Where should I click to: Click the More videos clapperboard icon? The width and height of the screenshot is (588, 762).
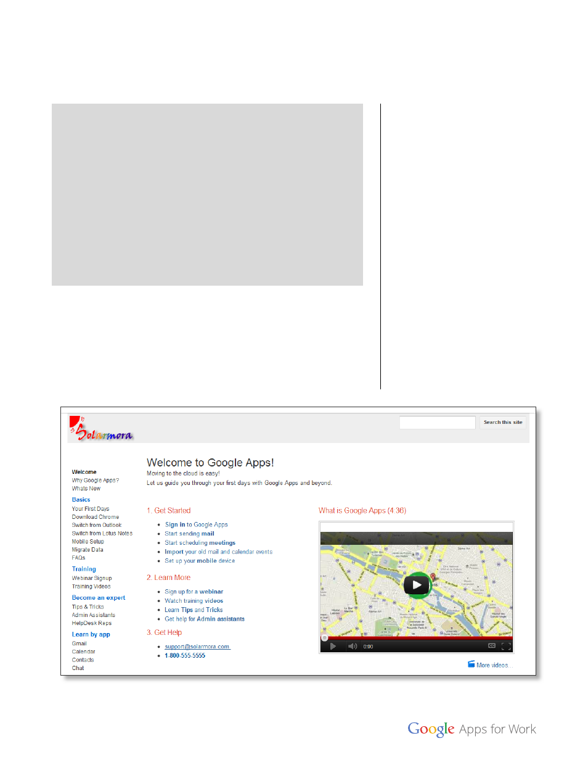pyautogui.click(x=471, y=665)
